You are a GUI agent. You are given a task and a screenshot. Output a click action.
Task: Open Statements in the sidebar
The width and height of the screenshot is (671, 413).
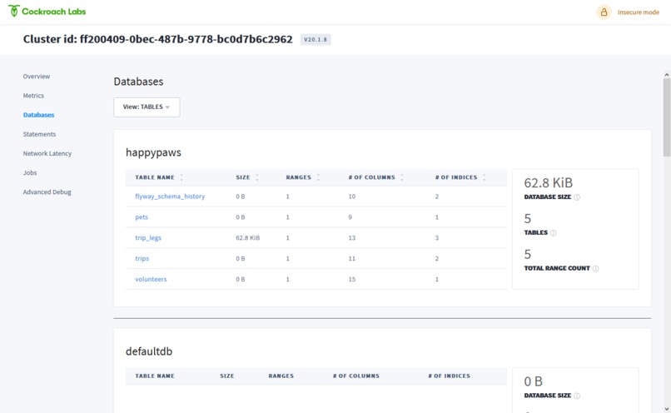click(39, 134)
